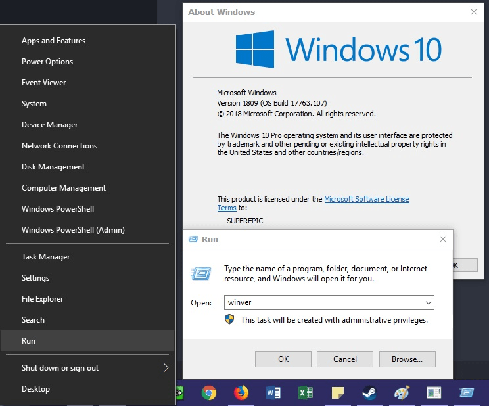Start Windows PowerShell (Admin)

[87, 230]
